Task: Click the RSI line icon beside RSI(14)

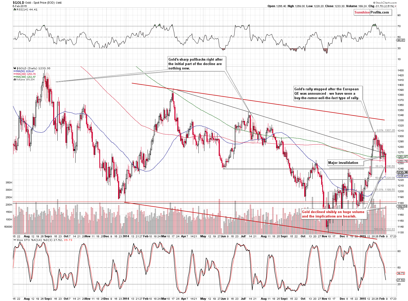Action: pyautogui.click(x=15, y=9)
